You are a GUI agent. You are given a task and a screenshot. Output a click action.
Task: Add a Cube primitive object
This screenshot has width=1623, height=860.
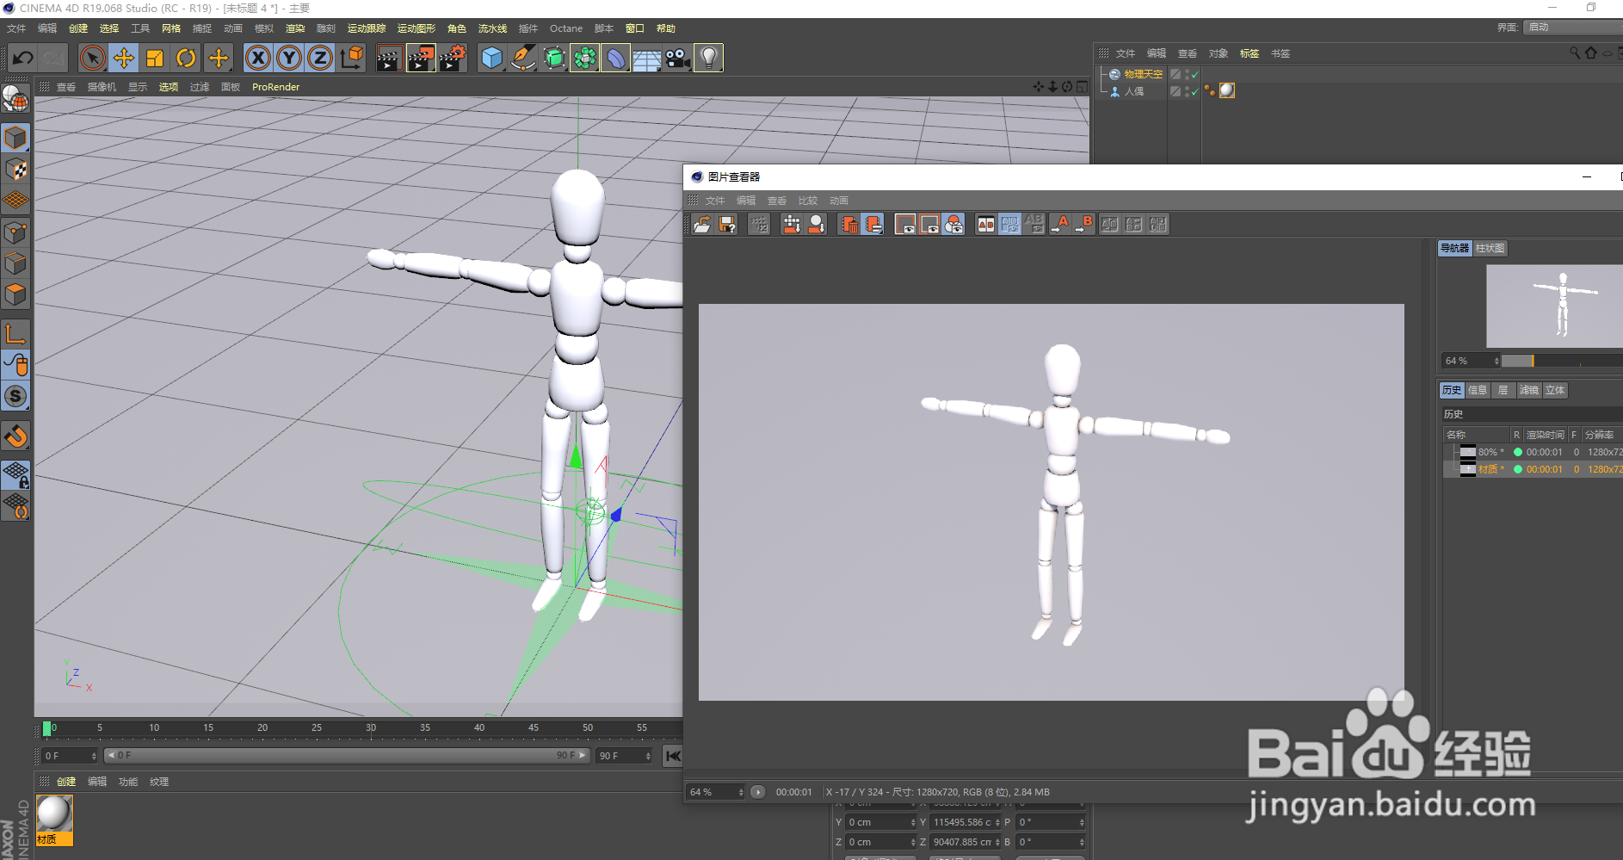[491, 59]
